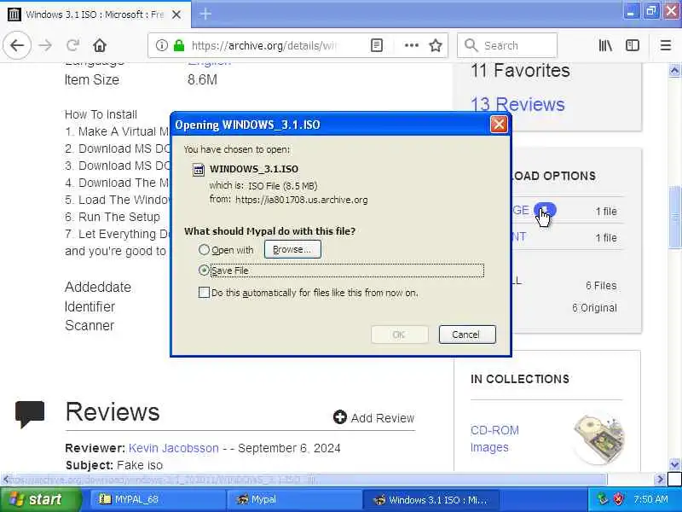Click the 6 Files text
The height and width of the screenshot is (512, 682).
(x=601, y=286)
